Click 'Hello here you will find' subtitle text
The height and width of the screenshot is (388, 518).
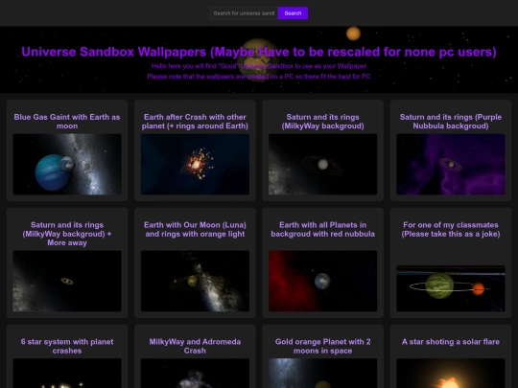coord(259,66)
